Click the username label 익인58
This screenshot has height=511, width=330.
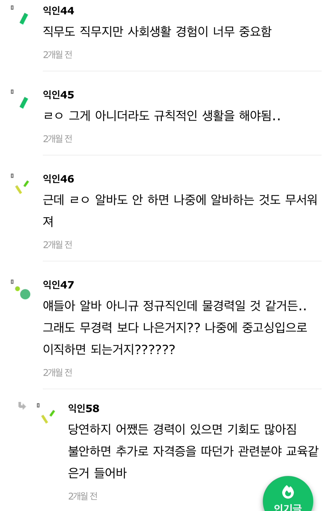[83, 408]
